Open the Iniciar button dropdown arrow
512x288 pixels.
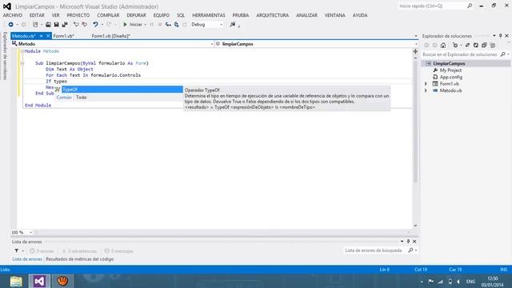coord(145,25)
